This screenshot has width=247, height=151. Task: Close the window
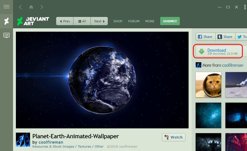(x=237, y=7)
